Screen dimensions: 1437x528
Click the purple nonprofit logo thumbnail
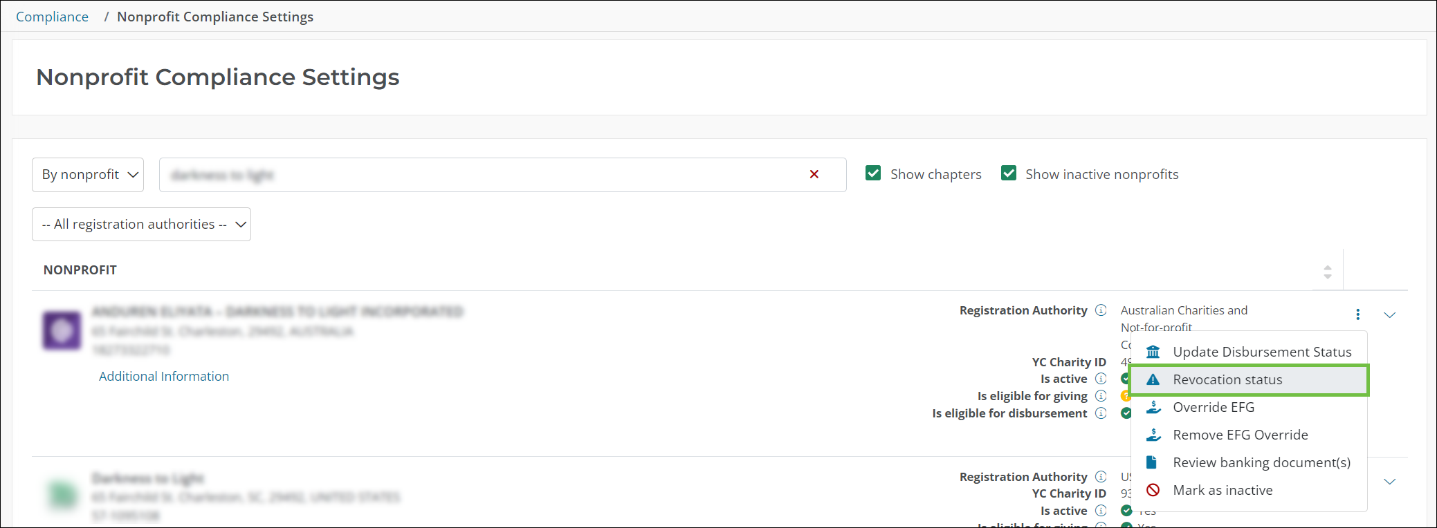click(x=62, y=330)
